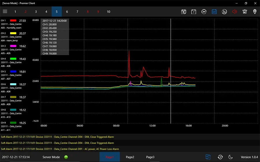
Task: Click the auto-refresh cycle icon
Action: point(220,157)
